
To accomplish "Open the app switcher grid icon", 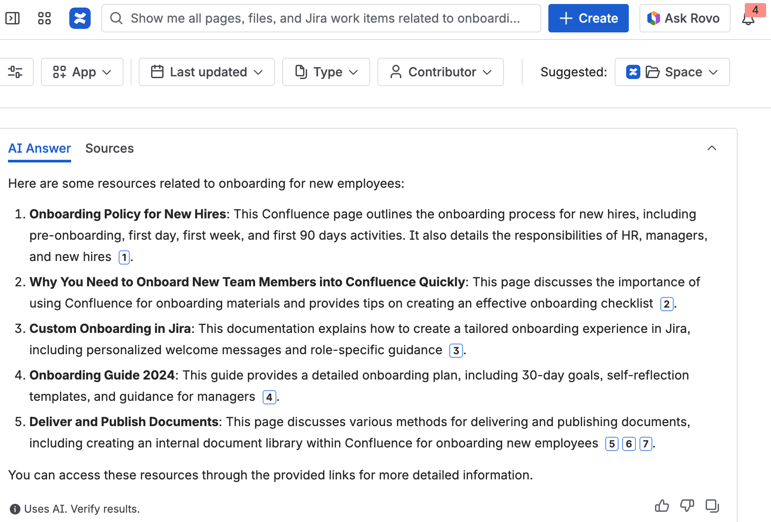I will [44, 18].
